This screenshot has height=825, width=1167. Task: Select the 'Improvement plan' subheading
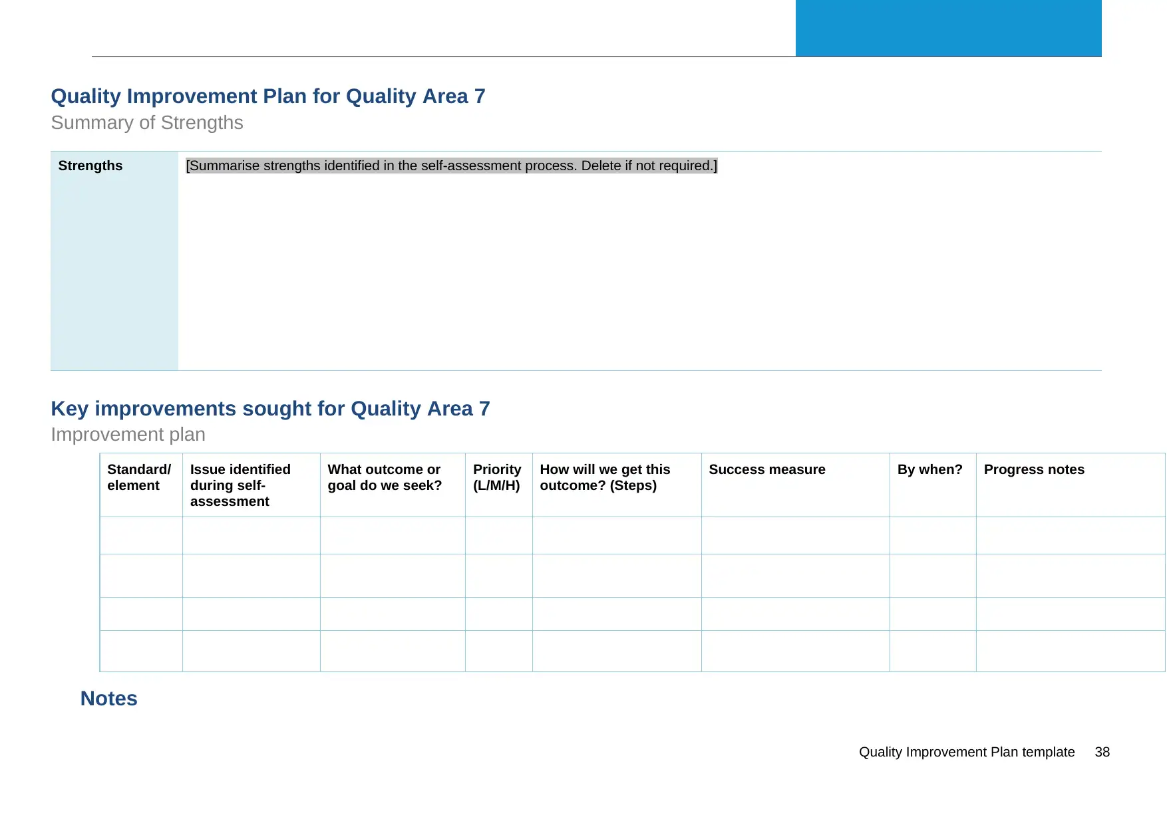point(128,434)
